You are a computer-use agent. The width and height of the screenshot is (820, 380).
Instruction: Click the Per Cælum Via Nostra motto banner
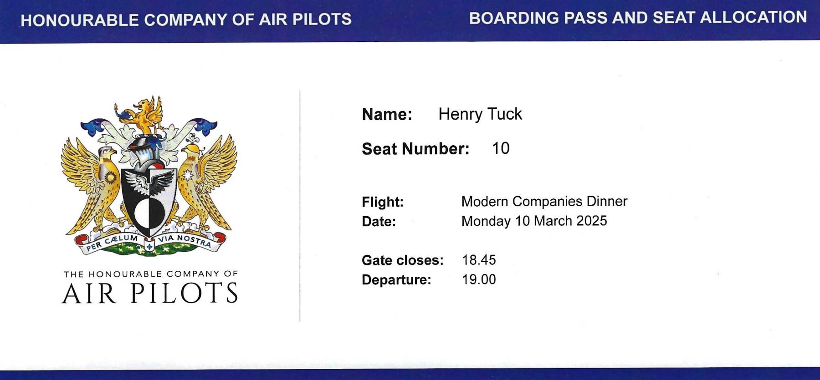pos(149,241)
